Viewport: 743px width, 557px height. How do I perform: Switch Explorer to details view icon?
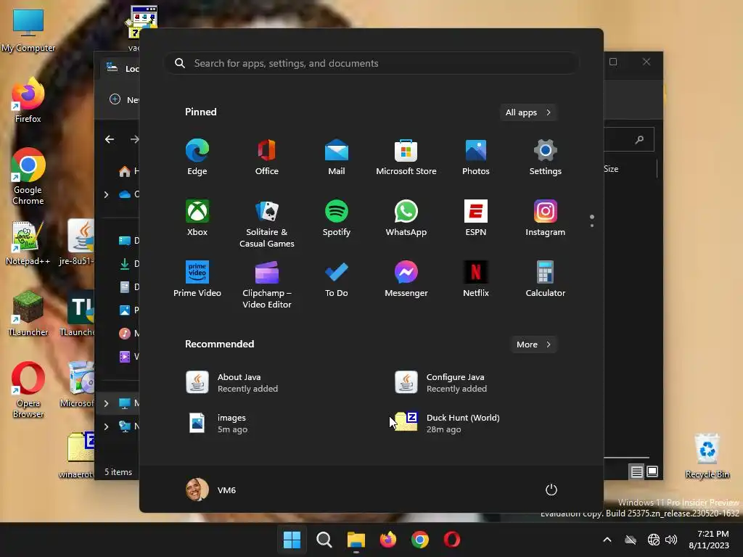[636, 471]
